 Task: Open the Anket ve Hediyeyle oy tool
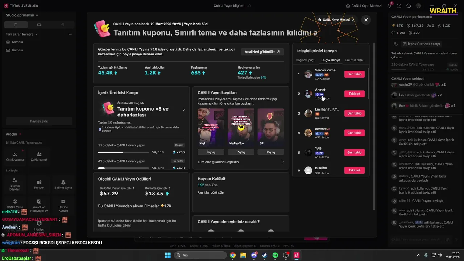tap(39, 205)
